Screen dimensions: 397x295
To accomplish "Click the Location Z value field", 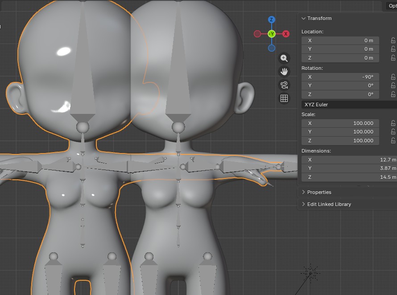I will [x=340, y=58].
